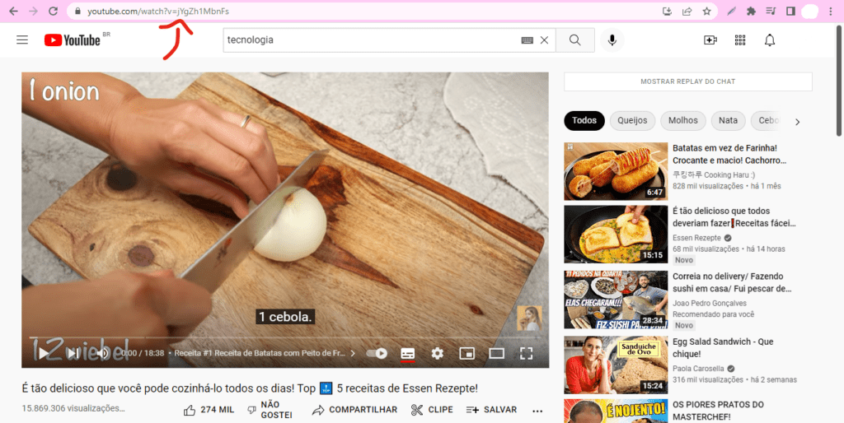The height and width of the screenshot is (423, 844).
Task: Click Compartilhar to share the video
Action: click(x=355, y=410)
